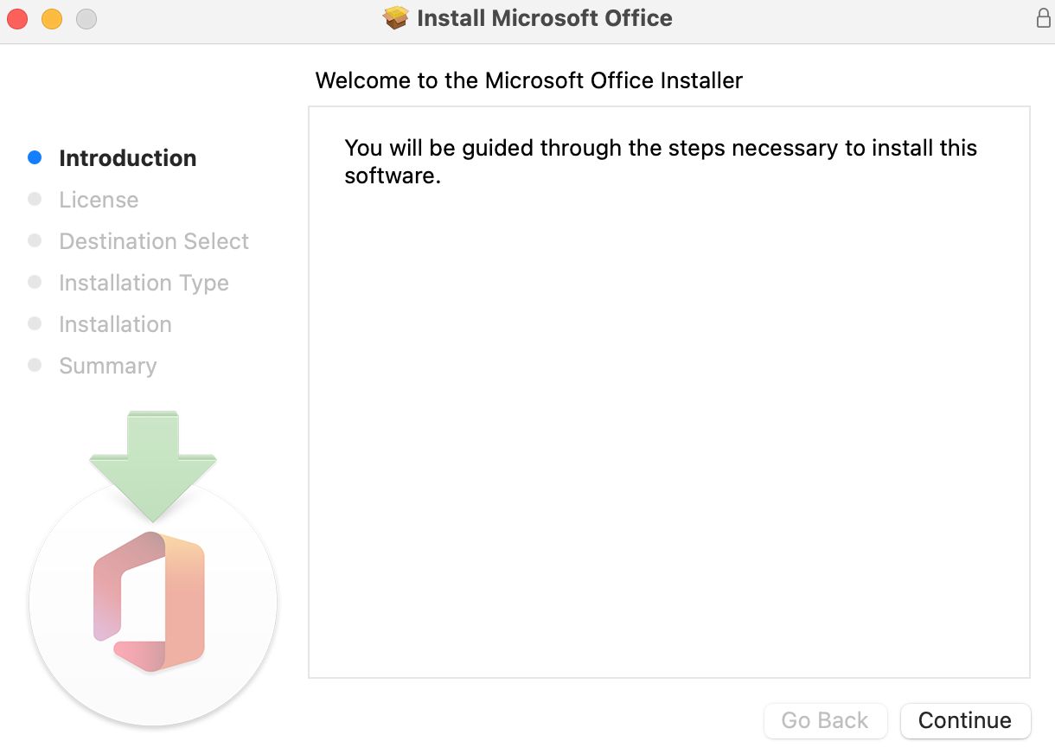
Task: Click the gray bullet beside Summary
Action: tap(35, 365)
